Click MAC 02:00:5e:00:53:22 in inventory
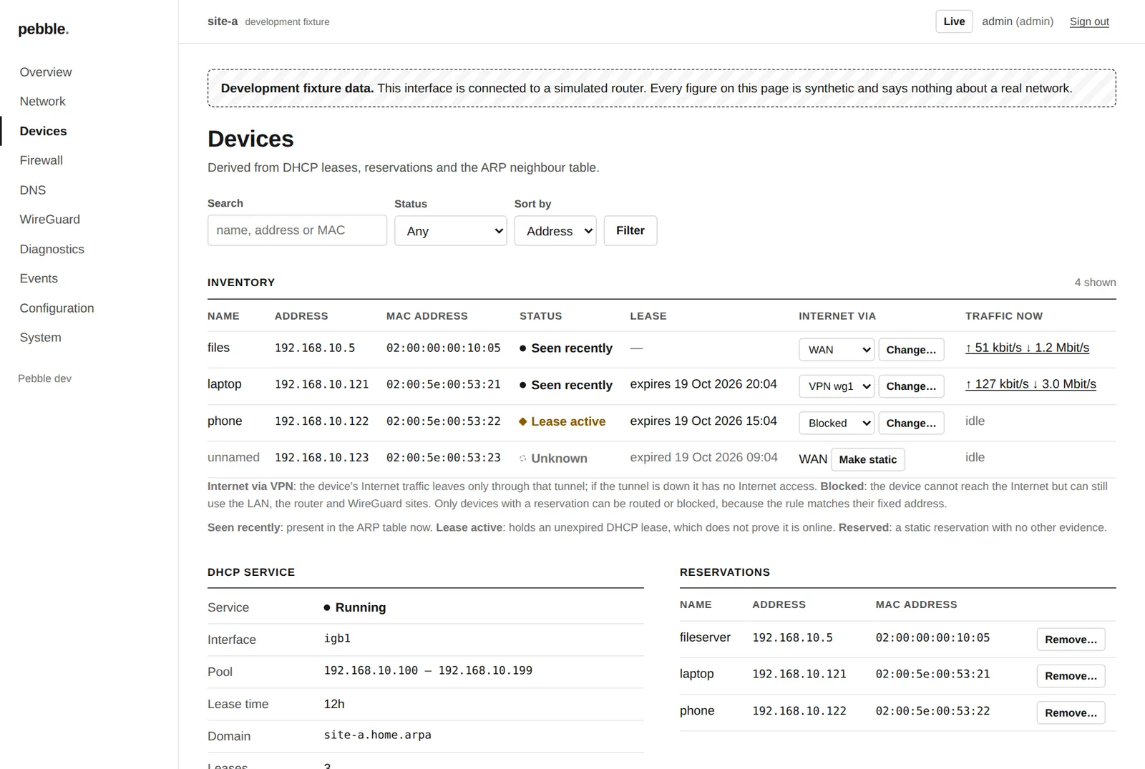 tap(444, 421)
